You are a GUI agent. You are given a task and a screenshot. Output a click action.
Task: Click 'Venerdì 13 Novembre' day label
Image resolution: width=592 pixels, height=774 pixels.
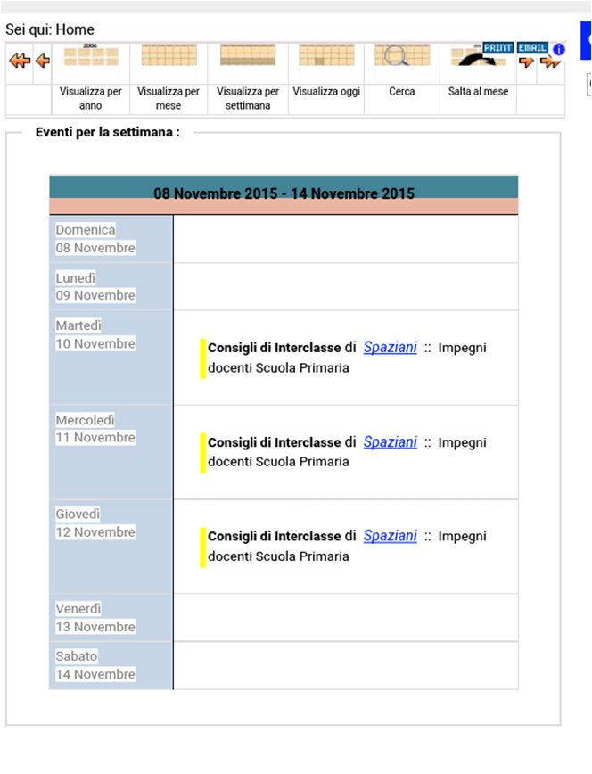(95, 618)
